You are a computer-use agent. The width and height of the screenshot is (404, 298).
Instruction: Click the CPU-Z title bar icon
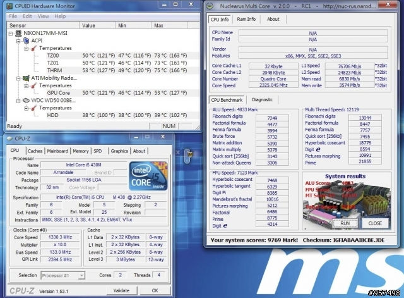point(10,139)
